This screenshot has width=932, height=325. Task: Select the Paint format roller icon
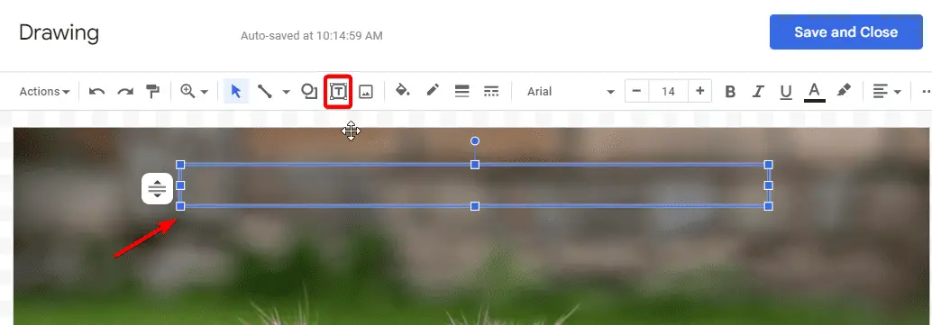pyautogui.click(x=152, y=92)
